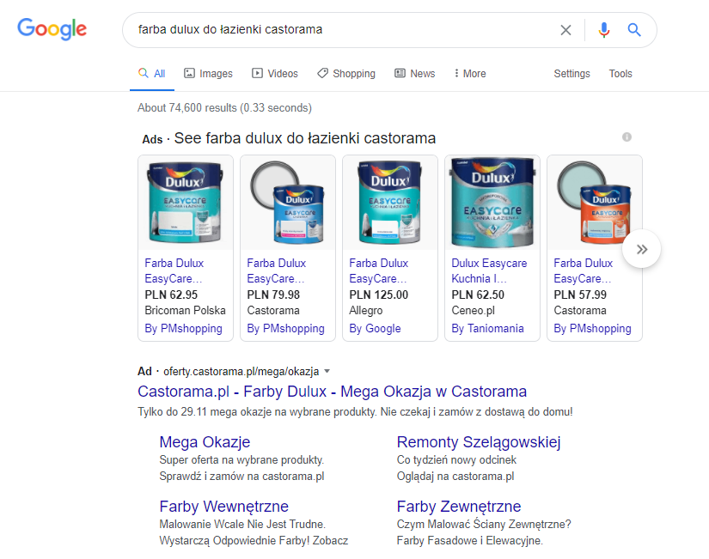Viewport: 709px width, 559px height.
Task: Open the Farby Zewnętrzne sitelink
Action: 458,507
